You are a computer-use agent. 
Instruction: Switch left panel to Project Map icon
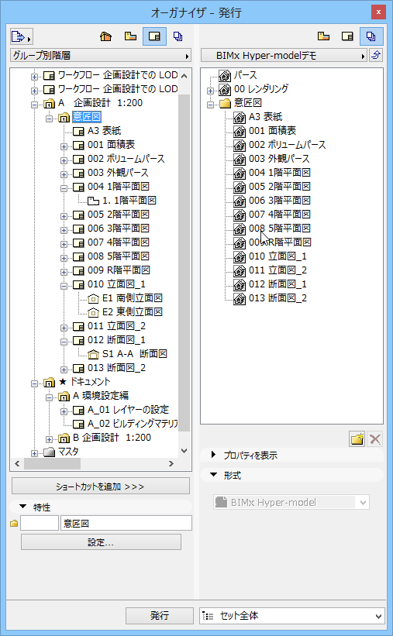coord(105,36)
